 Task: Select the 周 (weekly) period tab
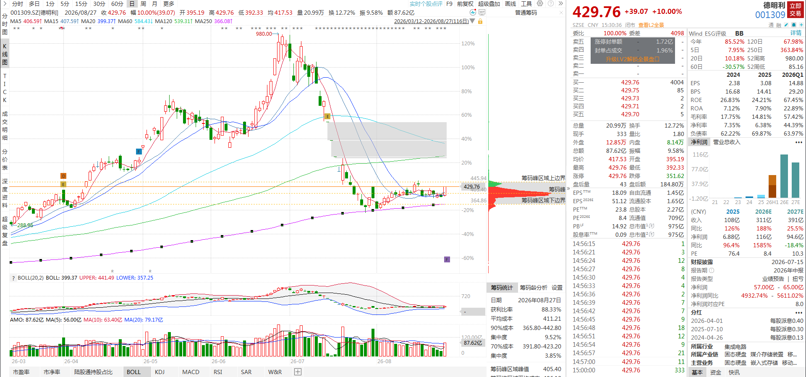pyautogui.click(x=143, y=4)
